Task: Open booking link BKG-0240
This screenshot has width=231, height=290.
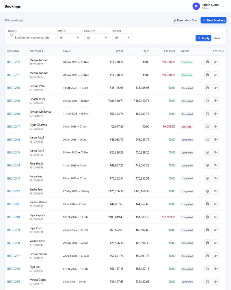Action: click(x=14, y=217)
